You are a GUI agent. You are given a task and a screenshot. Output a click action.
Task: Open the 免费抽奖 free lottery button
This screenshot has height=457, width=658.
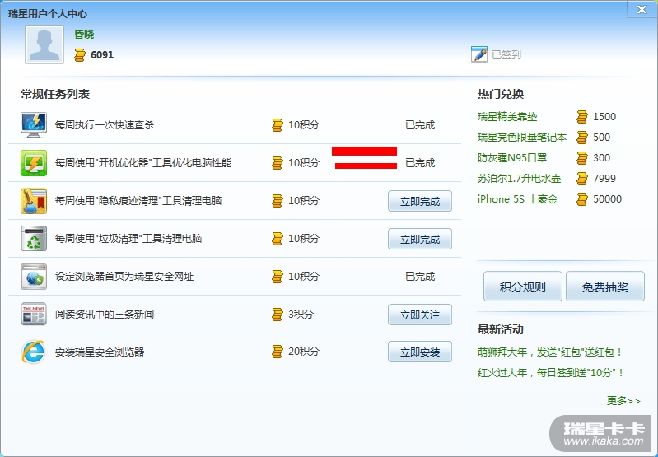604,287
